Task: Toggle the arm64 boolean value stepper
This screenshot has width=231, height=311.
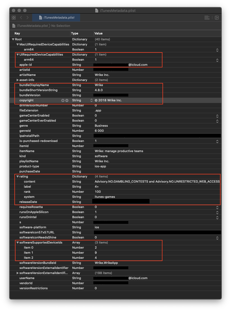Action: [217, 50]
